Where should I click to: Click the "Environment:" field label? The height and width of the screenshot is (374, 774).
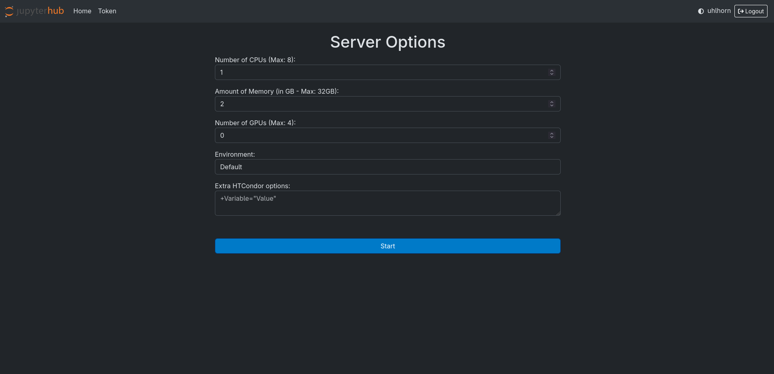click(235, 154)
